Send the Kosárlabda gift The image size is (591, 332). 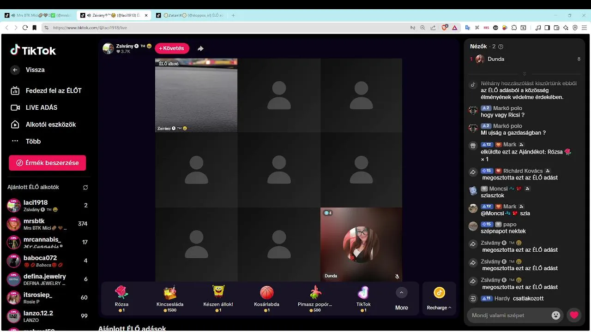tap(267, 299)
